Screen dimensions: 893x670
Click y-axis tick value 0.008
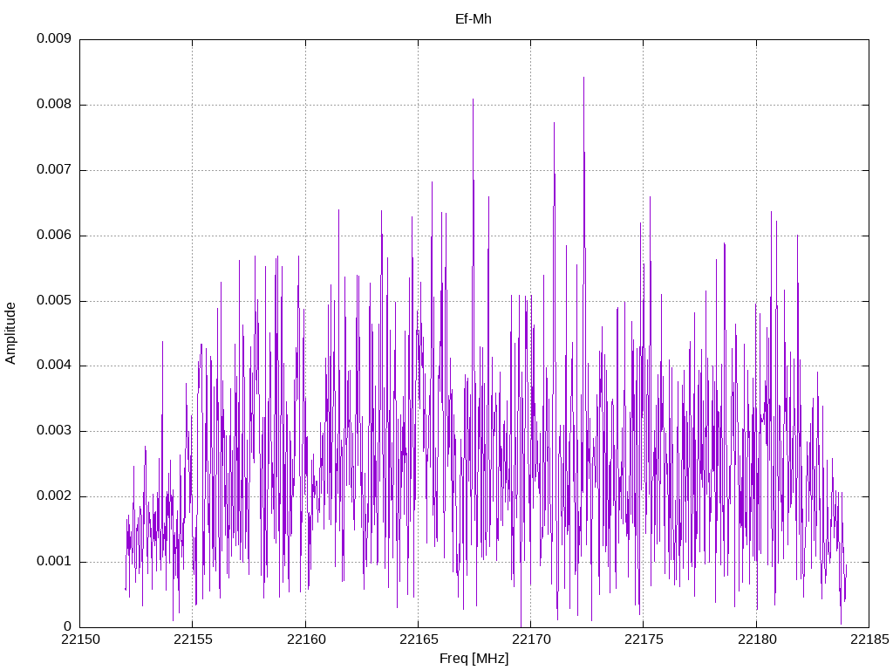(54, 105)
